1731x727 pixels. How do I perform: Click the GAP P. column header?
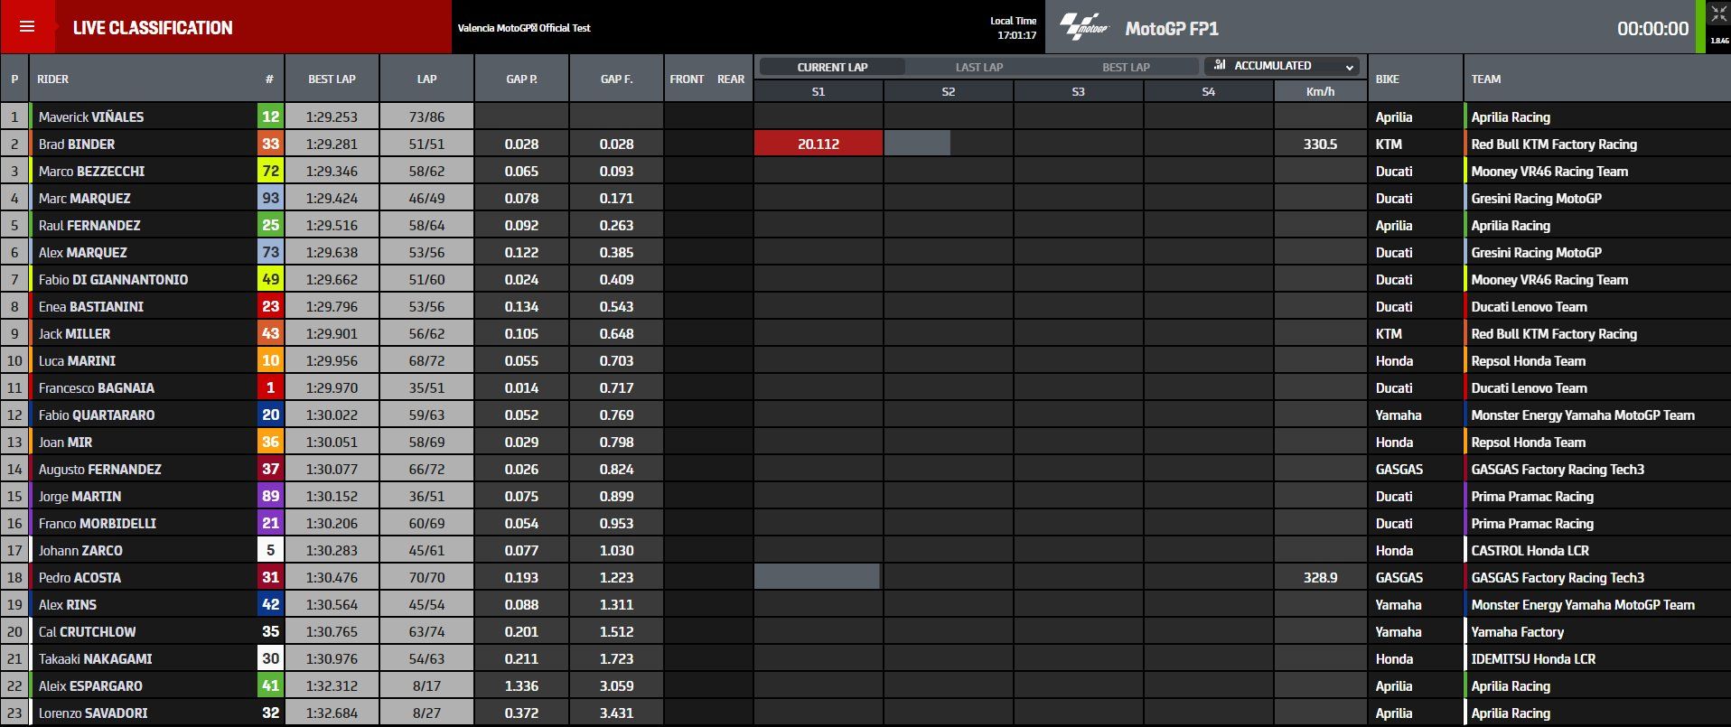click(521, 79)
